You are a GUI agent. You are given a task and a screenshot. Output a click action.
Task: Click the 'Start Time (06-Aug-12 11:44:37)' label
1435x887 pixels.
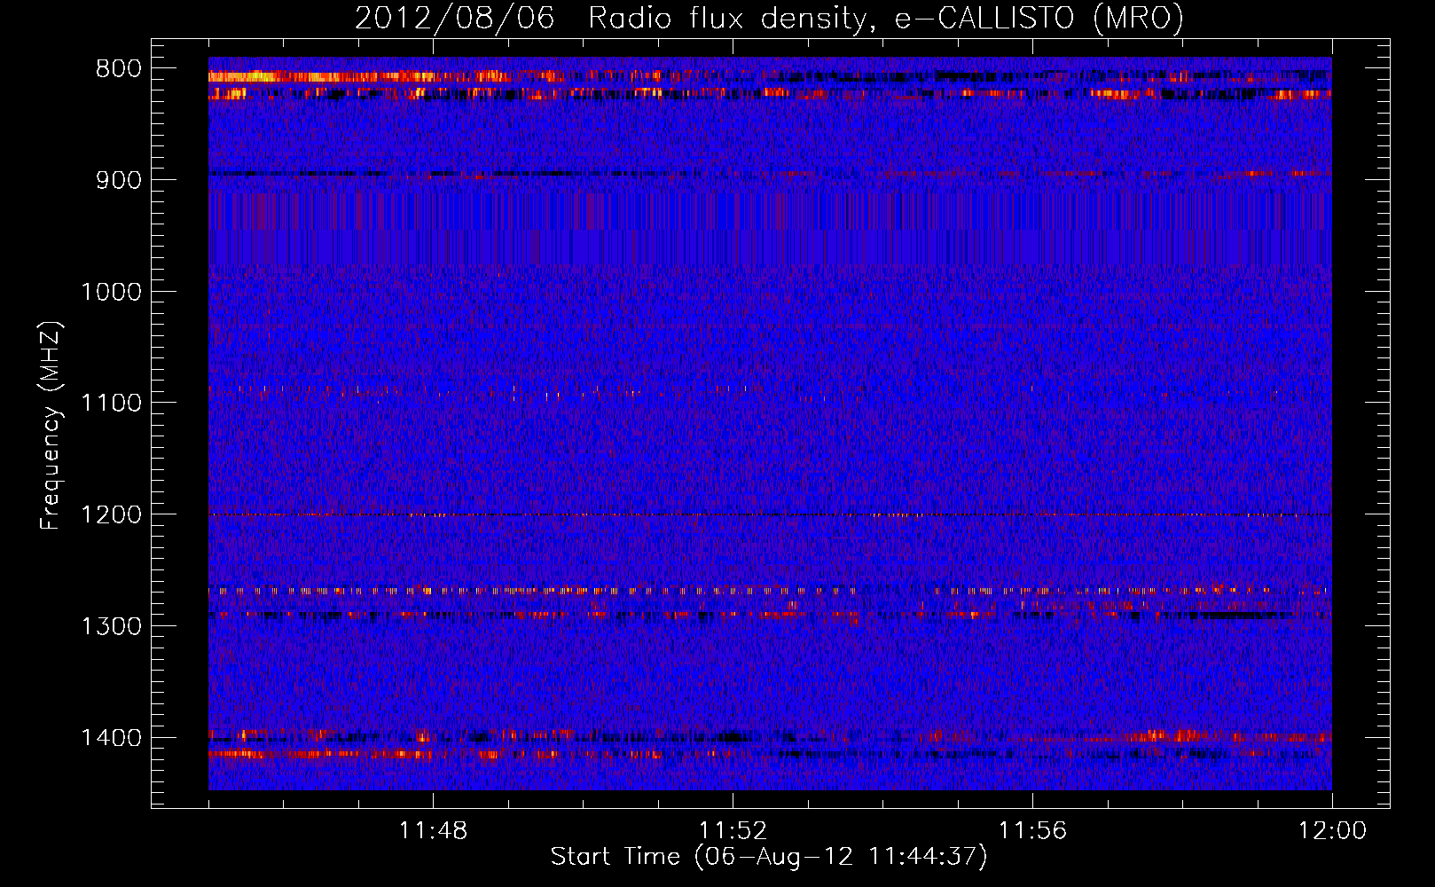pyautogui.click(x=768, y=857)
